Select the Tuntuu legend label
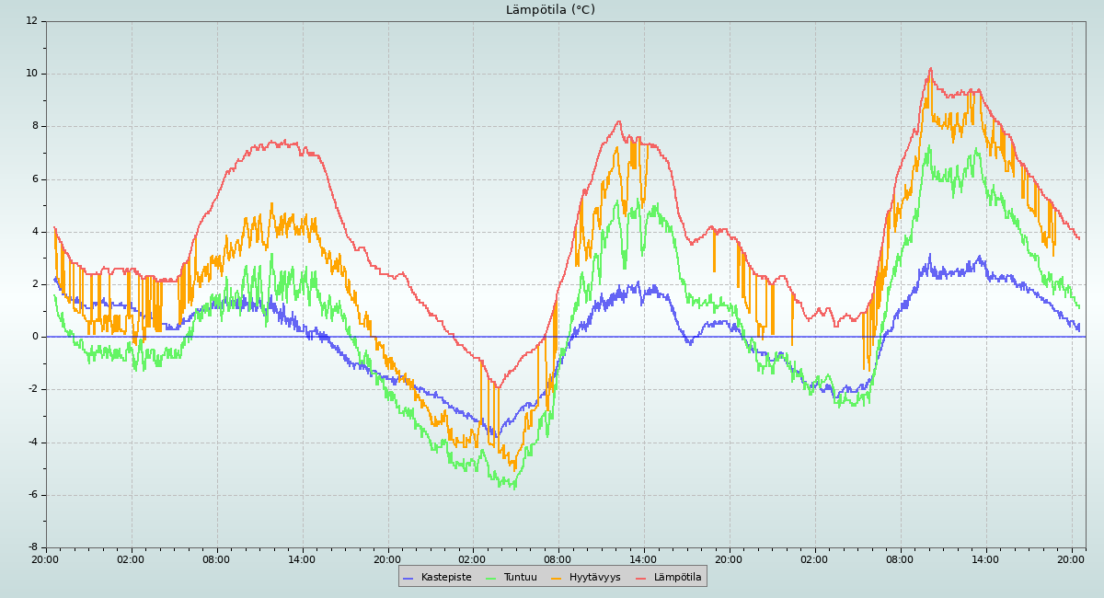The height and width of the screenshot is (598, 1104). [x=520, y=577]
